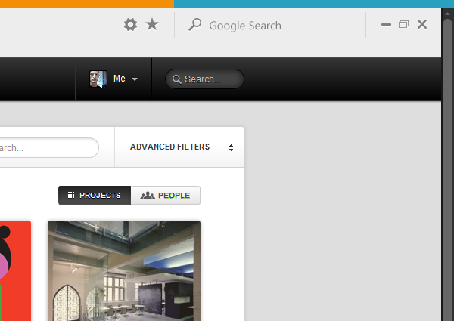Open the interior architecture project thumbnail
The width and height of the screenshot is (454, 321).
pyautogui.click(x=124, y=270)
